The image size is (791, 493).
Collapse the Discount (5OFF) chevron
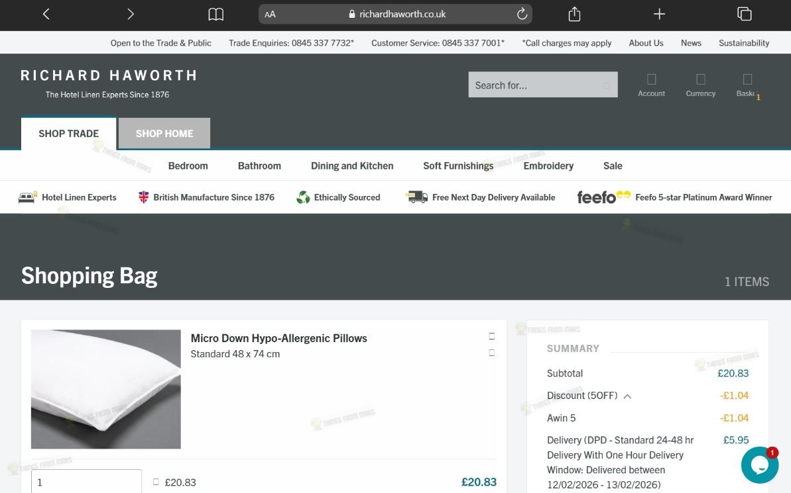tap(627, 396)
